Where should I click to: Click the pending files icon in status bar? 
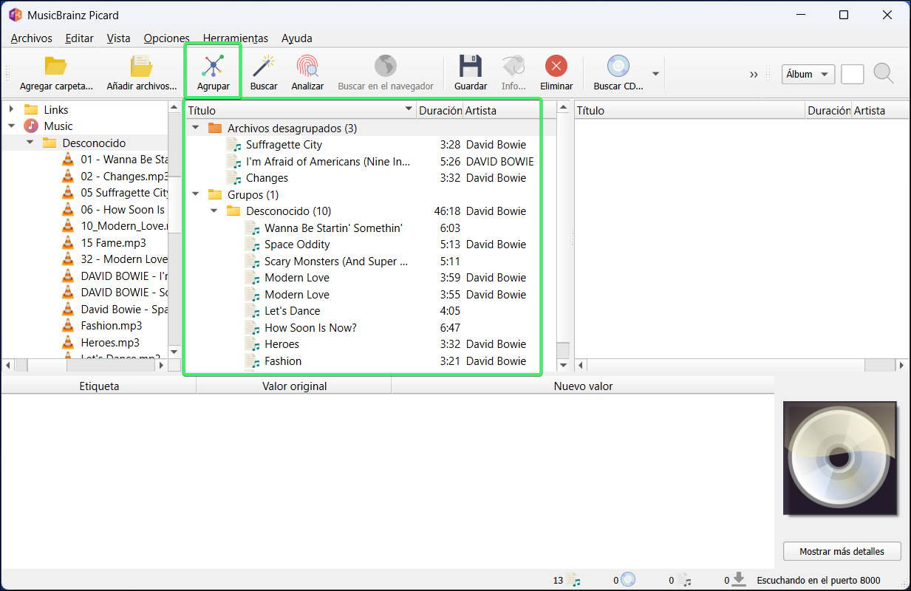pyautogui.click(x=684, y=581)
